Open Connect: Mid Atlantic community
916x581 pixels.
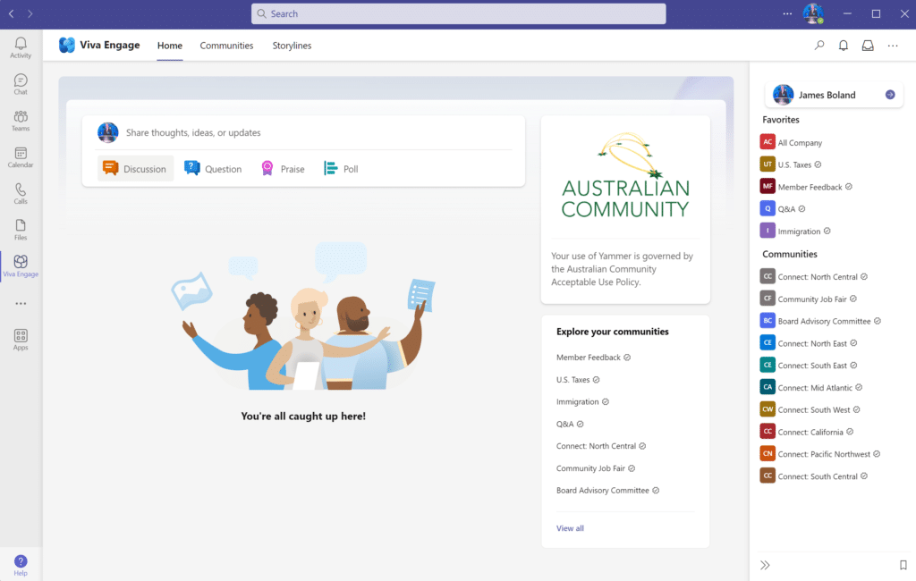(x=810, y=387)
